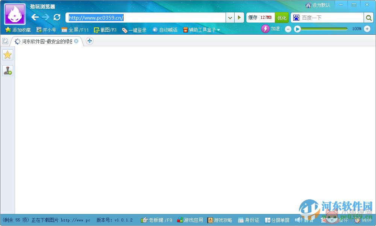
Task: Open the joystick game sidebar icon
Action: point(8,70)
